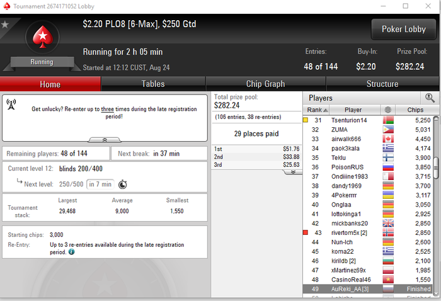Click the stopwatch icon beside next level

pos(122,185)
